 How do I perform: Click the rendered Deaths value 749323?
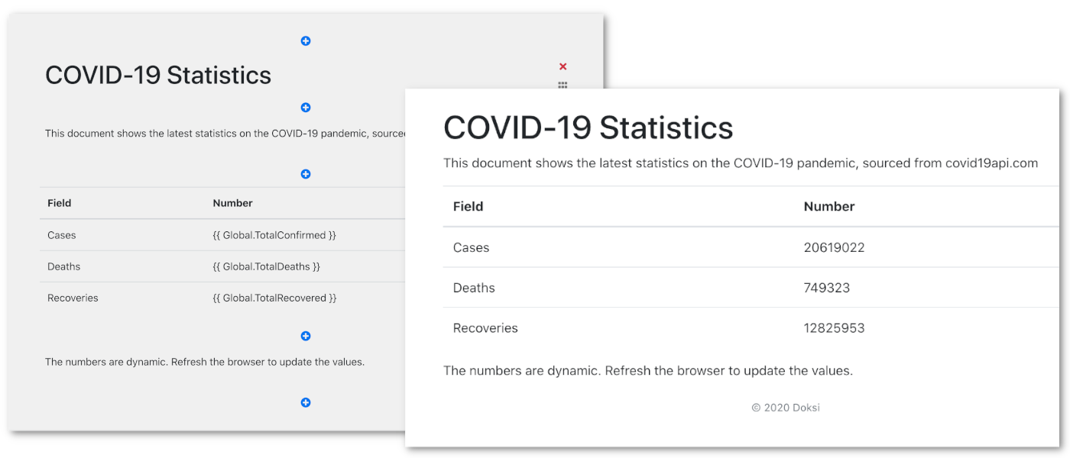coord(827,288)
